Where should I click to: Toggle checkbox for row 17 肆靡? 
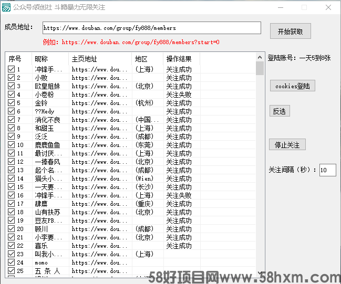pos(12,203)
